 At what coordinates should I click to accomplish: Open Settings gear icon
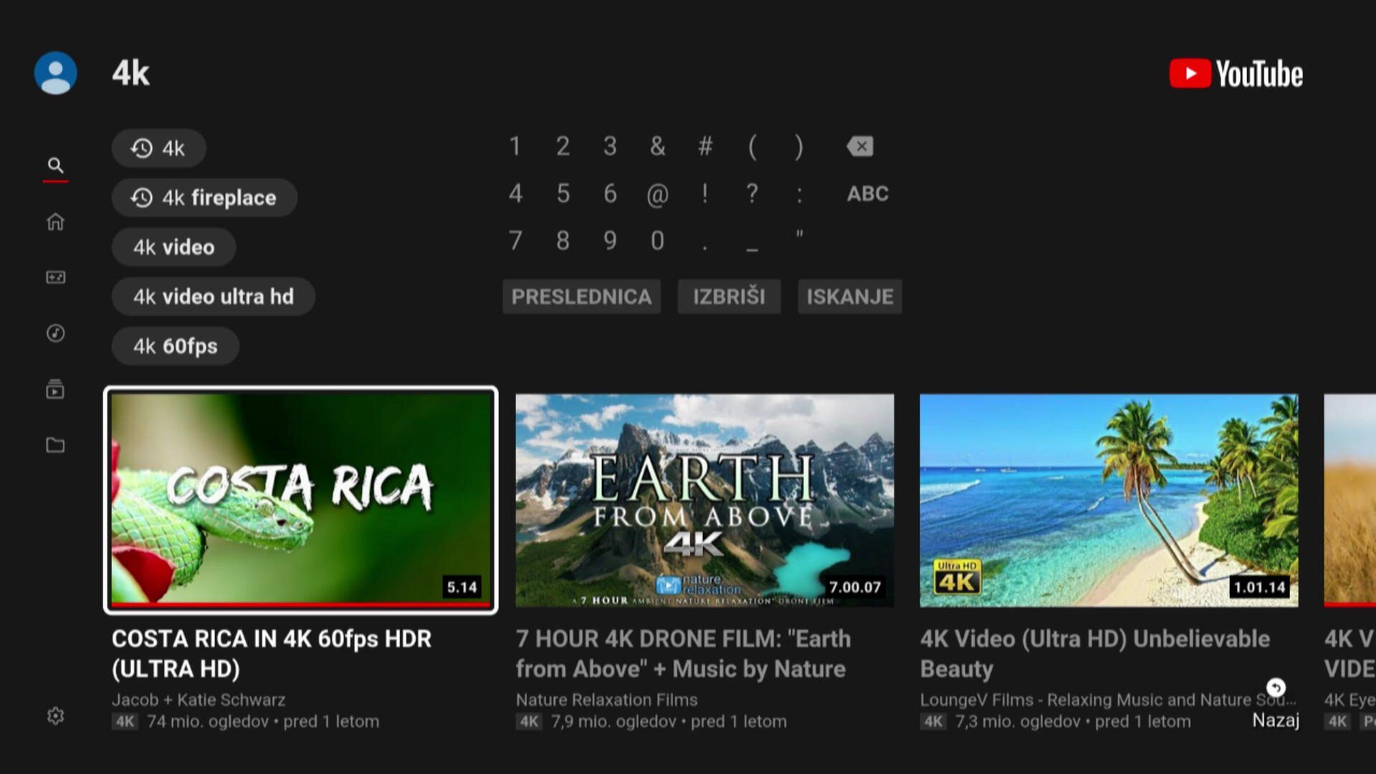55,716
